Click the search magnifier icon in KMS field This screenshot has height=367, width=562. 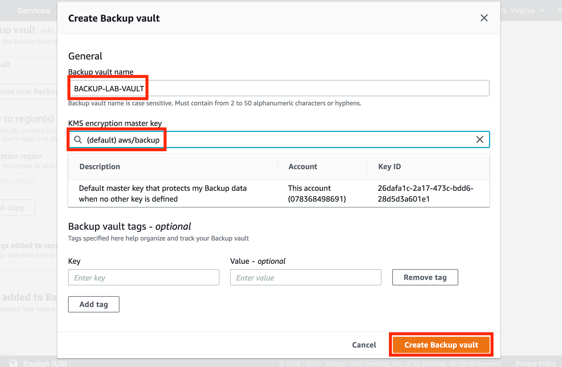coord(78,139)
